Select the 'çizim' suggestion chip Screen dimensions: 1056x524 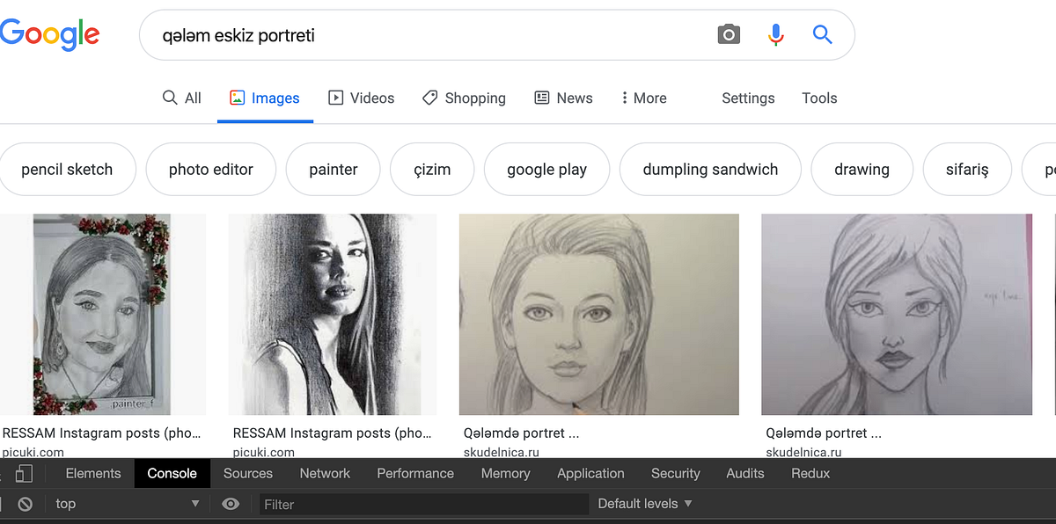(x=432, y=170)
